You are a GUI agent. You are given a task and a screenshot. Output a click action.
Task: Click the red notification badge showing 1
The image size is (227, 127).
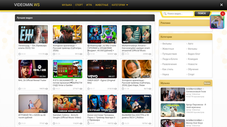(223, 14)
